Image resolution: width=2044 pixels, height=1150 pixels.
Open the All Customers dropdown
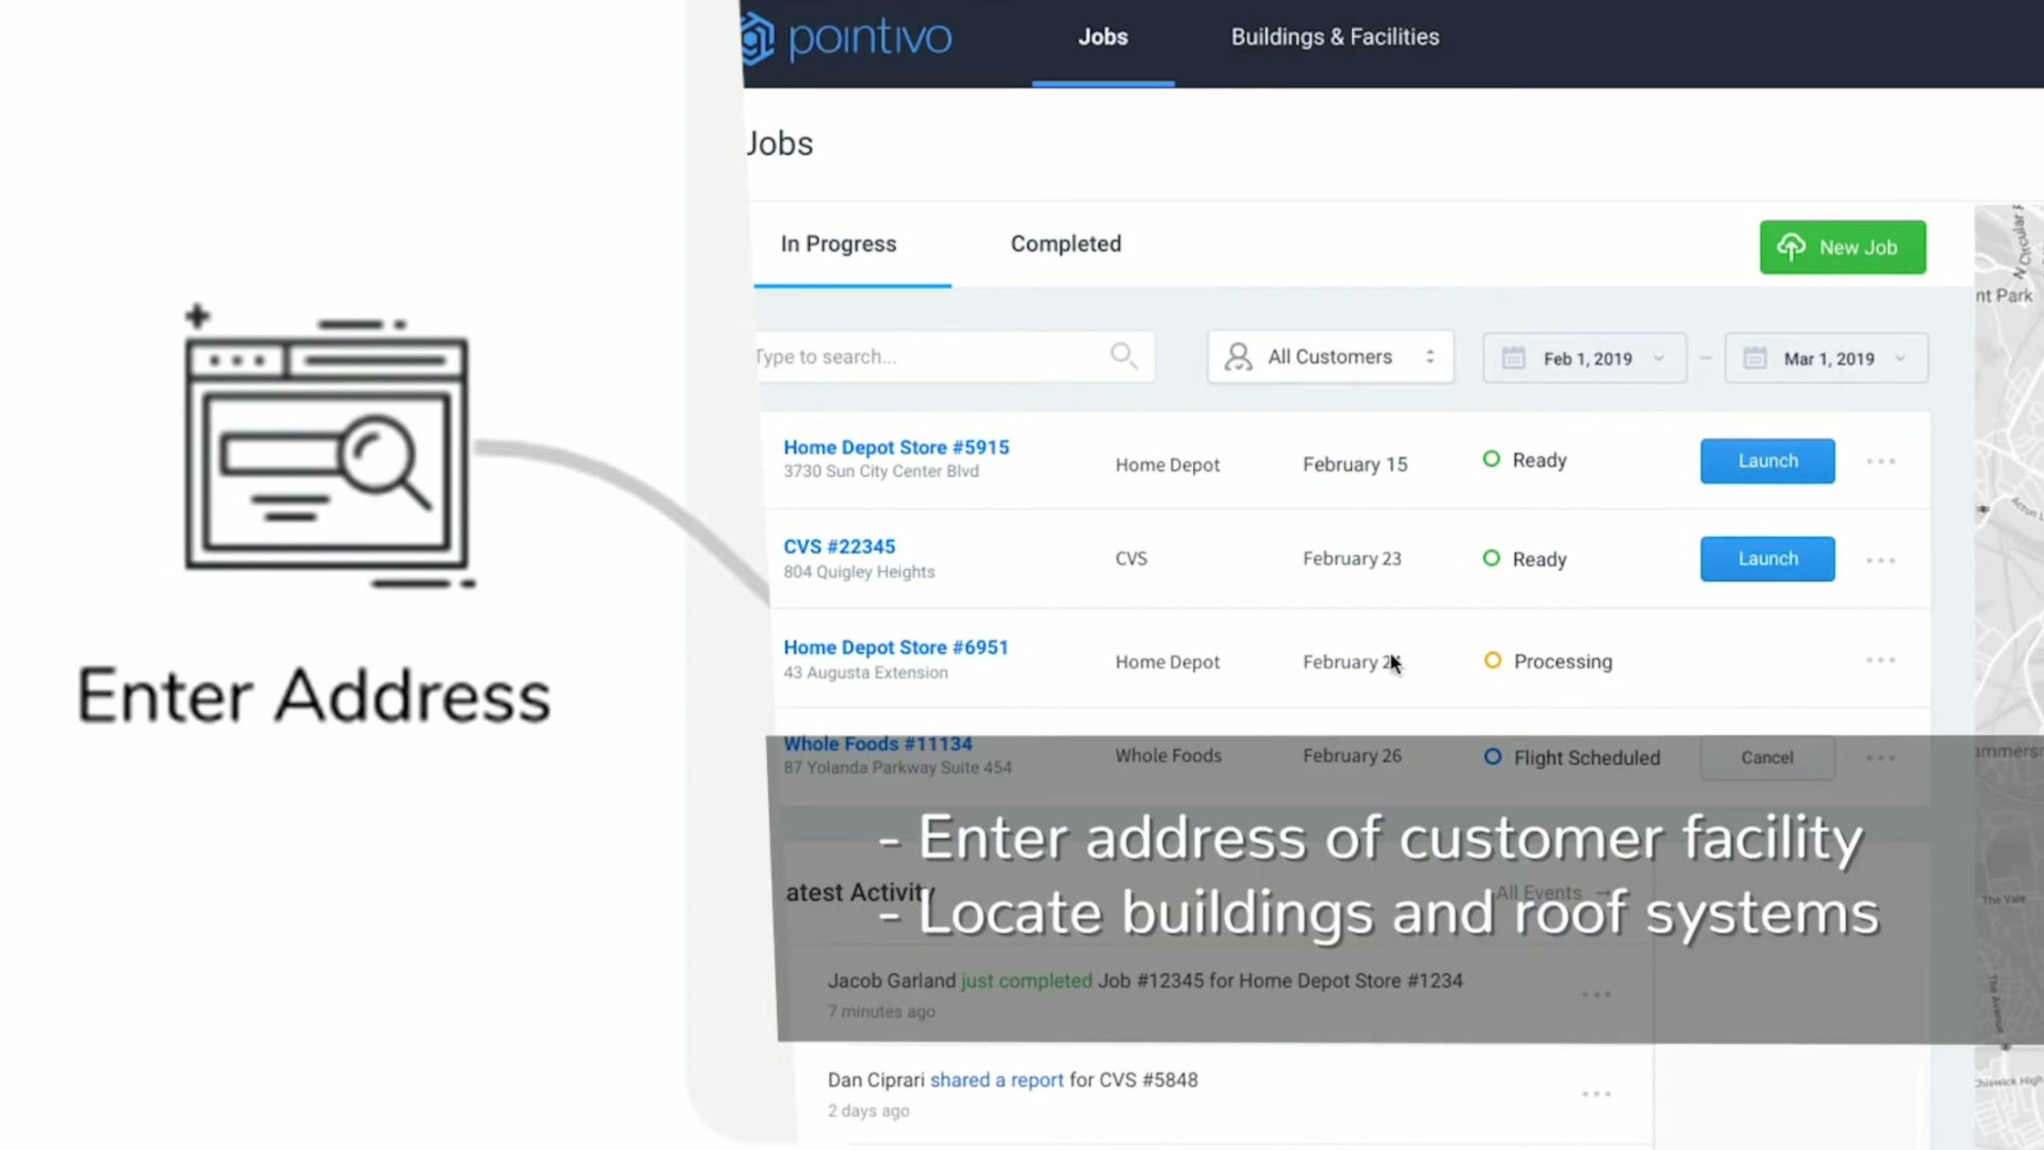[x=1330, y=357]
